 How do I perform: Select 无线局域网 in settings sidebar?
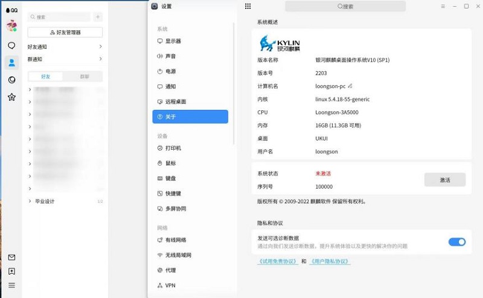tap(178, 255)
